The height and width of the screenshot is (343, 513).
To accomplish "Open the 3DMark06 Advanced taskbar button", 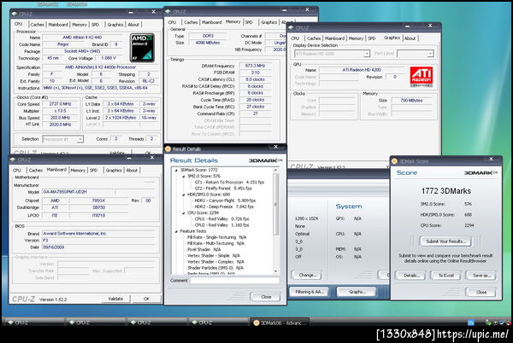I will (280, 323).
